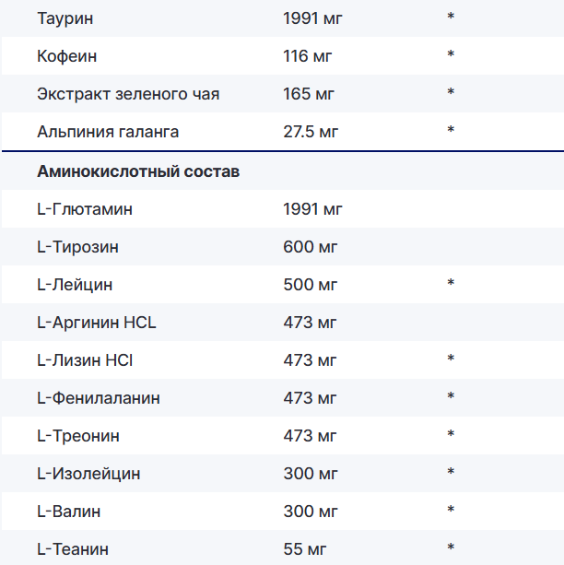Click the L-Изолейцин label
564x565 pixels.
coord(88,474)
